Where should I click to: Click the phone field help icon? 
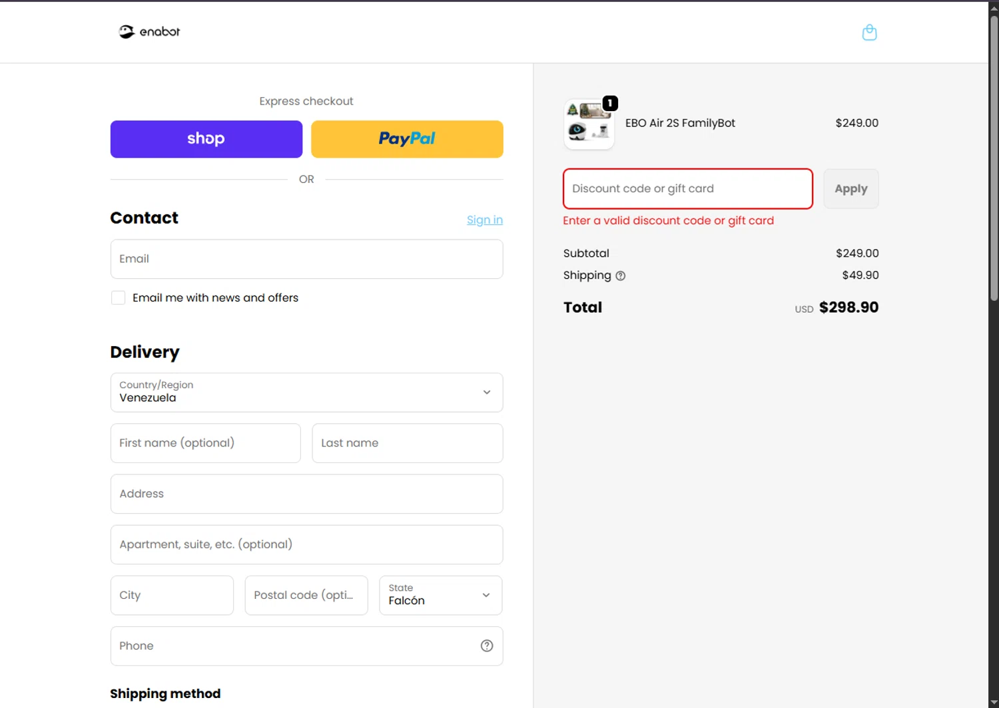click(487, 645)
